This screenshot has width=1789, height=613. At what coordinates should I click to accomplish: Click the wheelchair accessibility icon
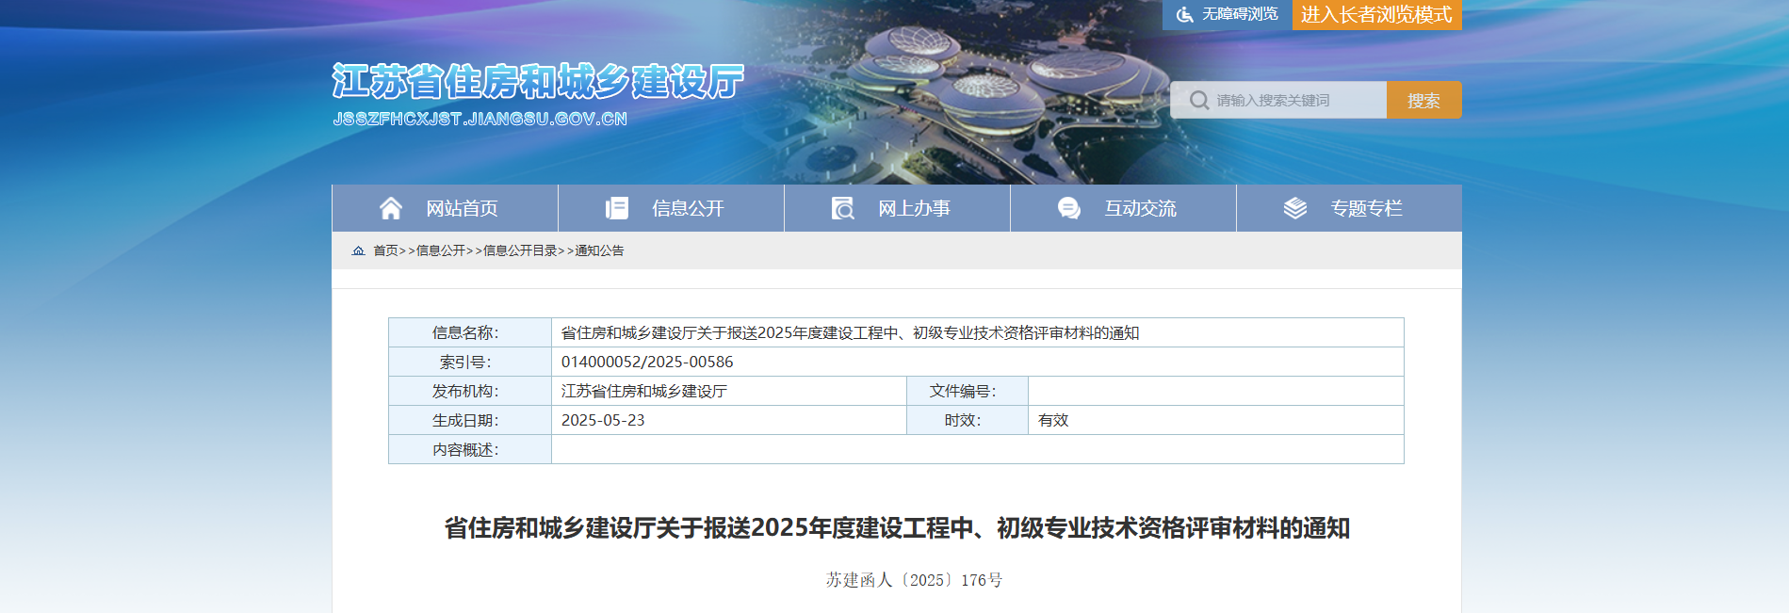[x=1184, y=14]
